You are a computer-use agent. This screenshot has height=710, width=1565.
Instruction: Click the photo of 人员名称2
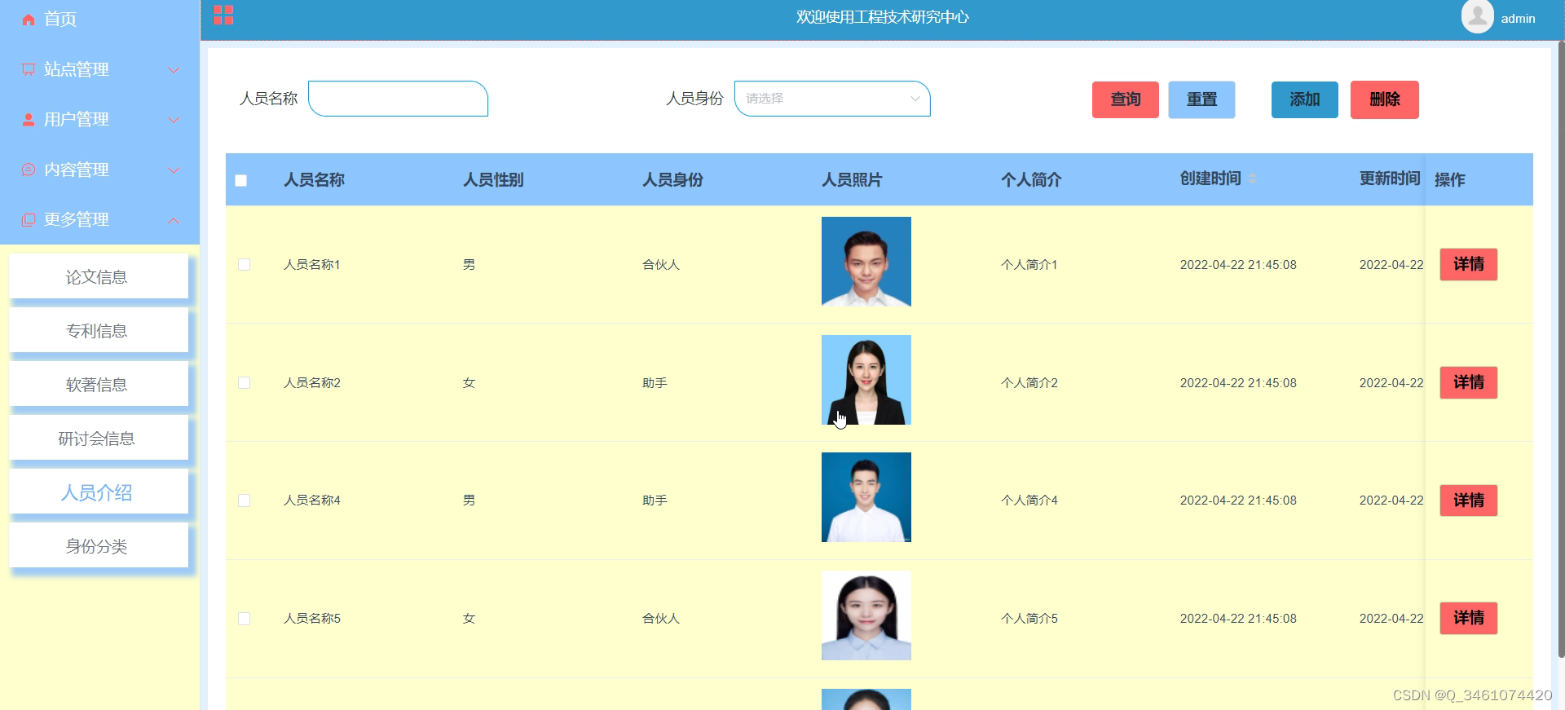[866, 380]
